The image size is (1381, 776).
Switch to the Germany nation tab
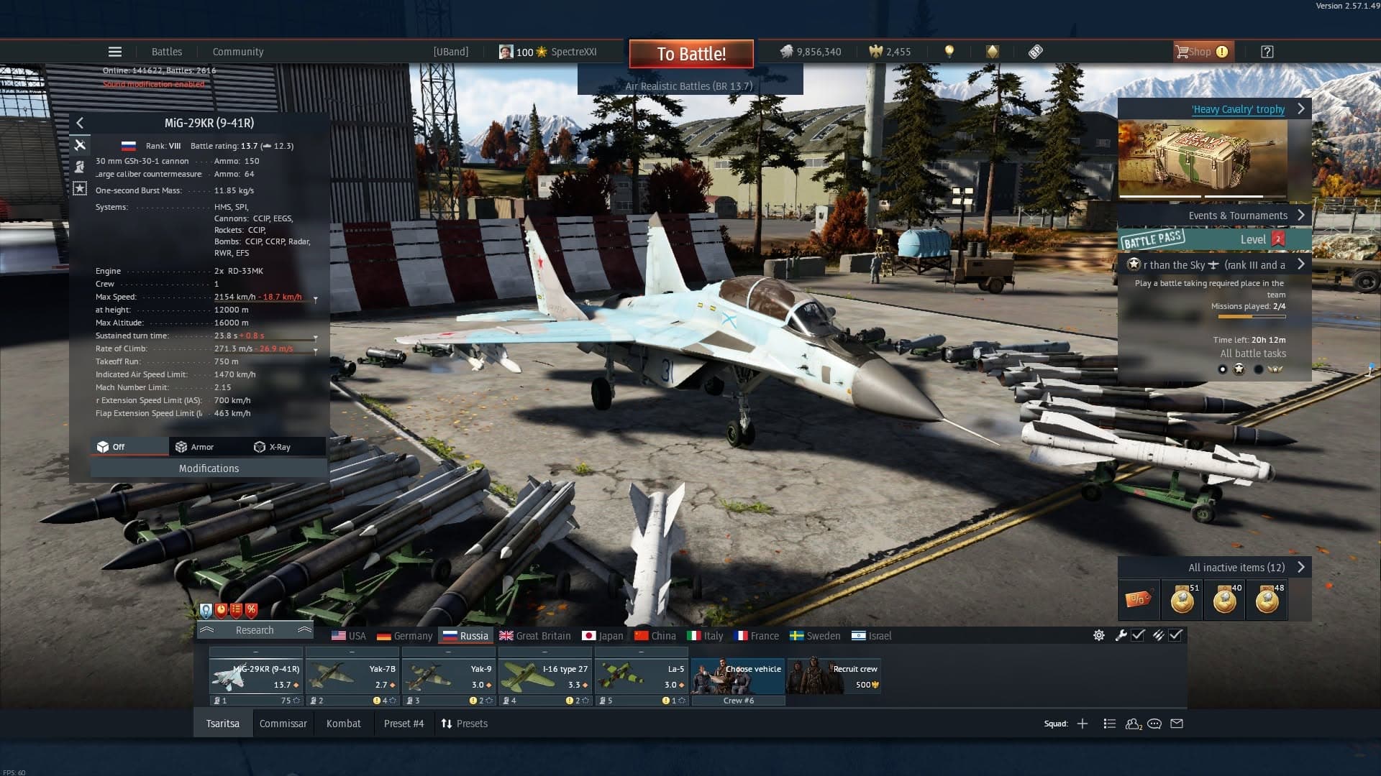pyautogui.click(x=405, y=636)
